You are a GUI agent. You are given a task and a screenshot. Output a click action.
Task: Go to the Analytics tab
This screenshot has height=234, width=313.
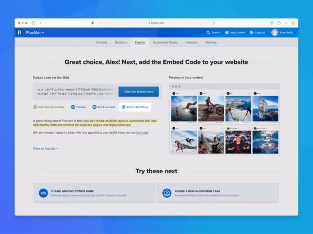(191, 43)
